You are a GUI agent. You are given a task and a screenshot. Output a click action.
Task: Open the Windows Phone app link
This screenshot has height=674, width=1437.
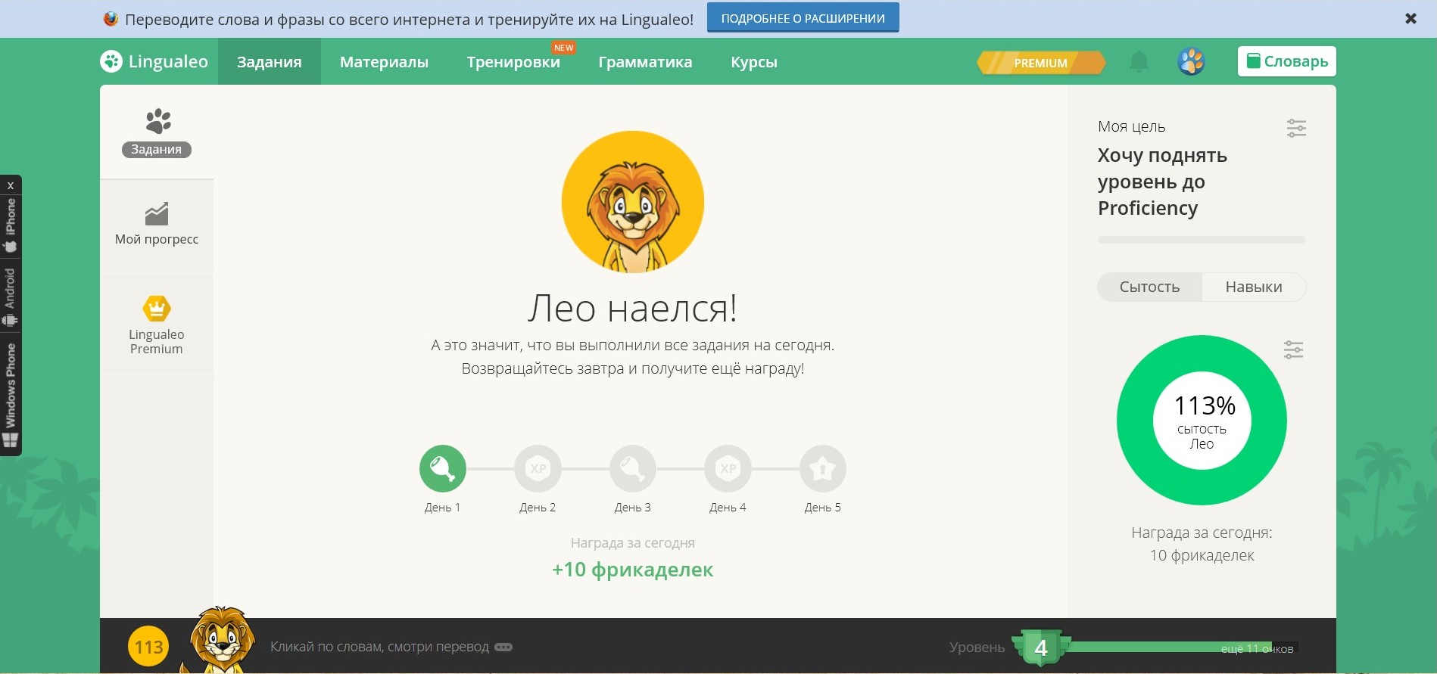click(x=11, y=395)
